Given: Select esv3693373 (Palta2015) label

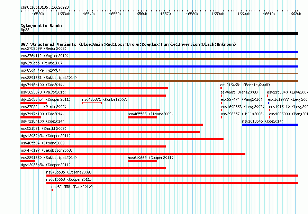Looking at the screenshot, I should pyautogui.click(x=44, y=92).
